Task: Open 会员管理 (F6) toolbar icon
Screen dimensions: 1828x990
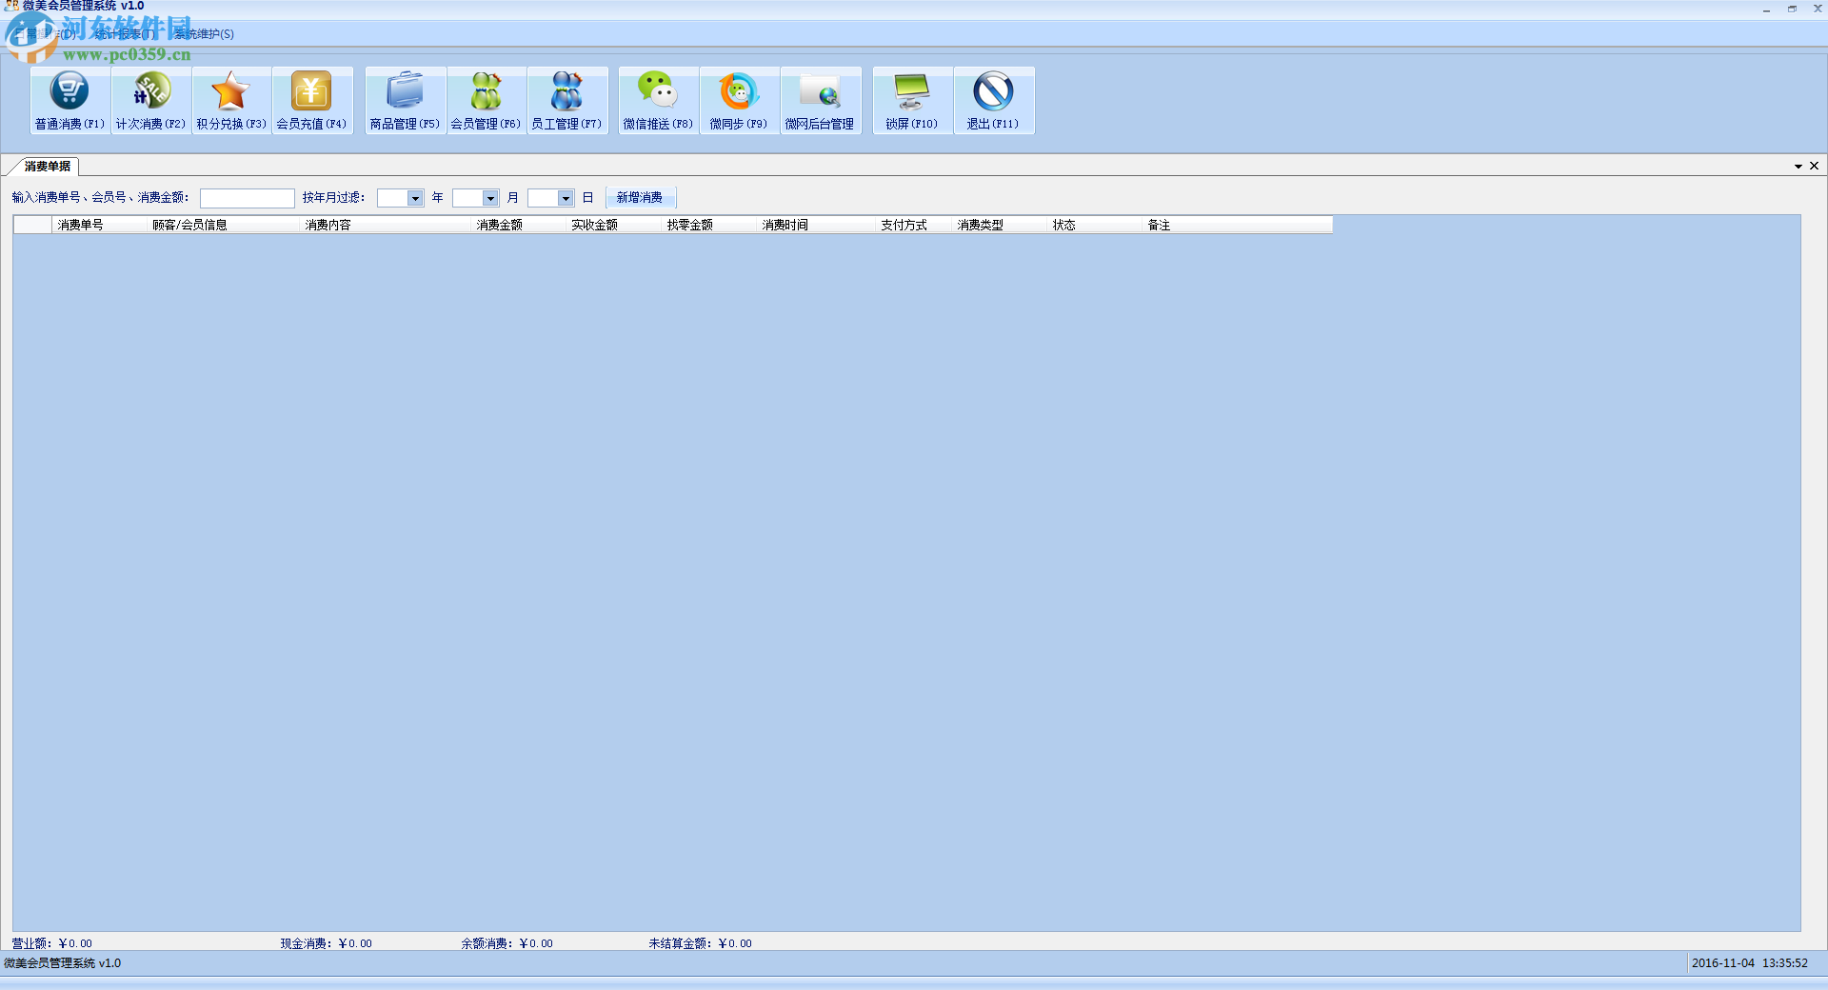Action: [486, 100]
